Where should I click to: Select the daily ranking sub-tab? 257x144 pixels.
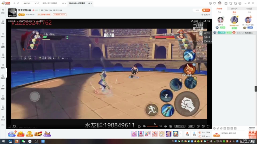click(219, 12)
